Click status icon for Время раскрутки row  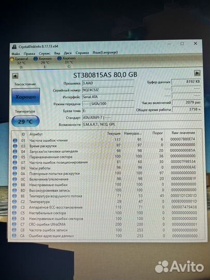[x=15, y=146]
